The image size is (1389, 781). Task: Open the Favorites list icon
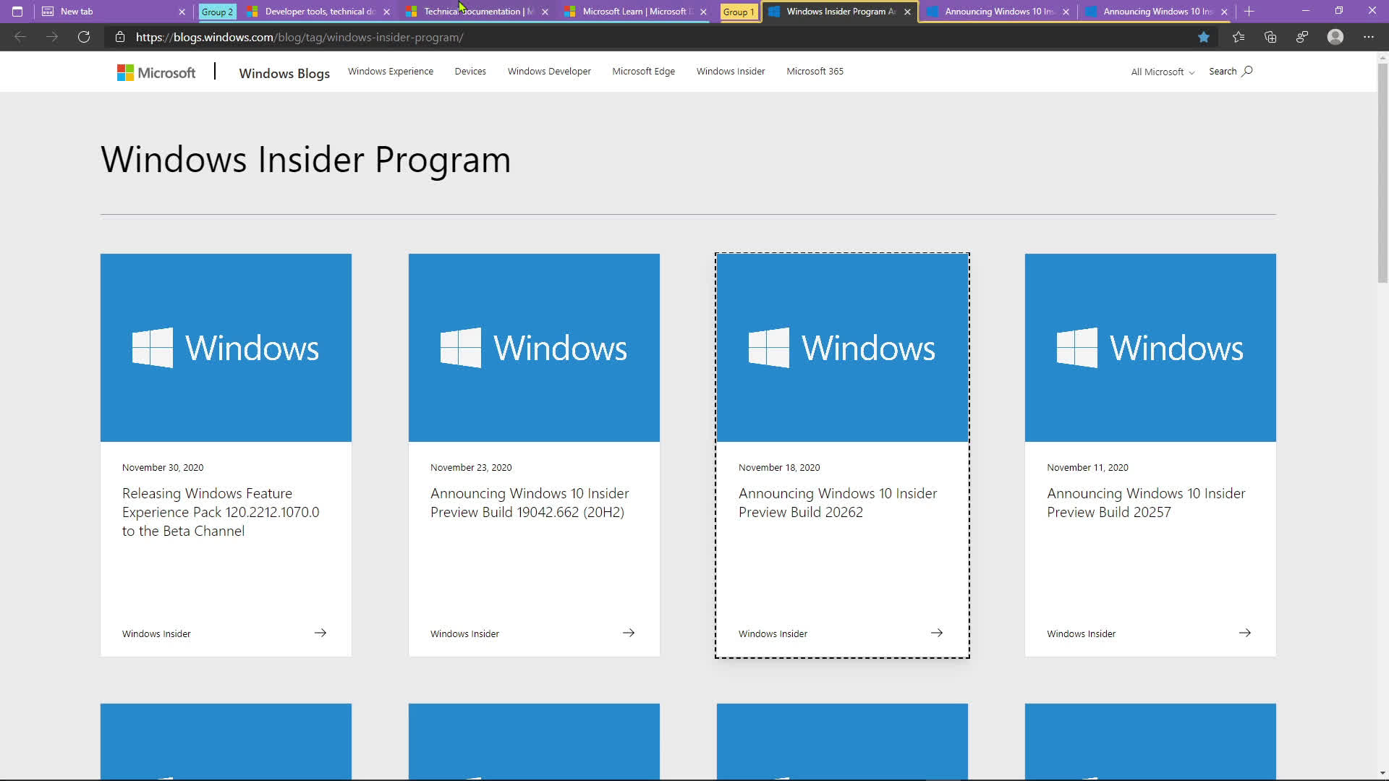tap(1239, 37)
